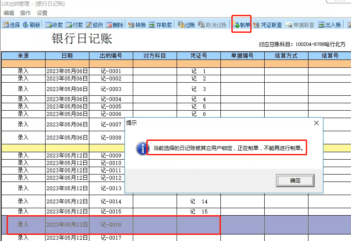This screenshot has height=241, width=351.
Task: Click the 结算方式 column header
Action: click(x=286, y=56)
